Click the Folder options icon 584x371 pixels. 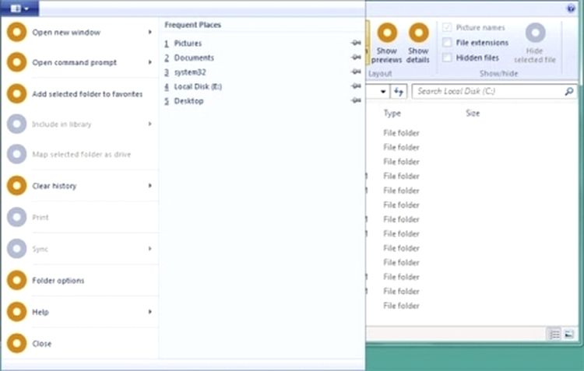tap(17, 280)
